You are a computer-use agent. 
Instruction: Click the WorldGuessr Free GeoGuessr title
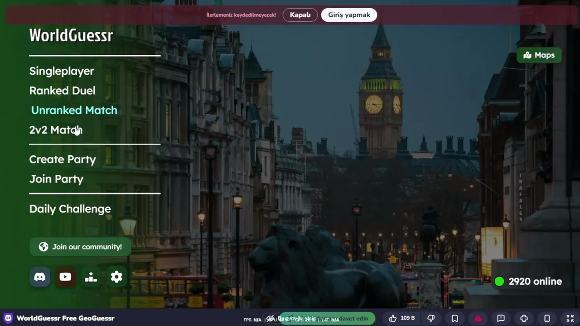coord(66,318)
